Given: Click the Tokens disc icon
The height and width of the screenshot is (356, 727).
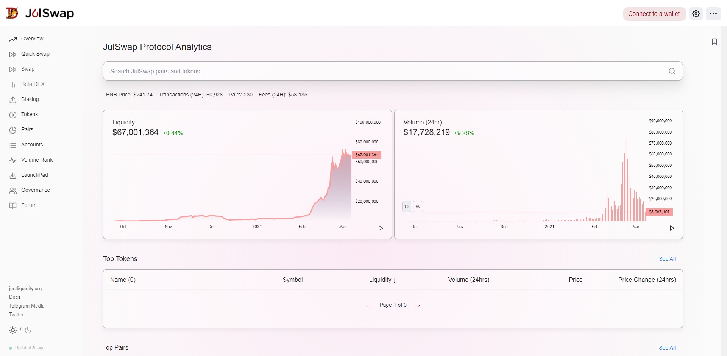Looking at the screenshot, I should [x=13, y=115].
